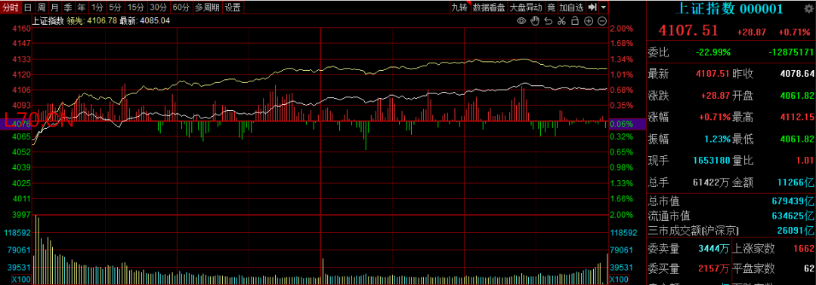The width and height of the screenshot is (816, 285).
Task: Switch to the 周 weekly period tab
Action: tap(41, 8)
